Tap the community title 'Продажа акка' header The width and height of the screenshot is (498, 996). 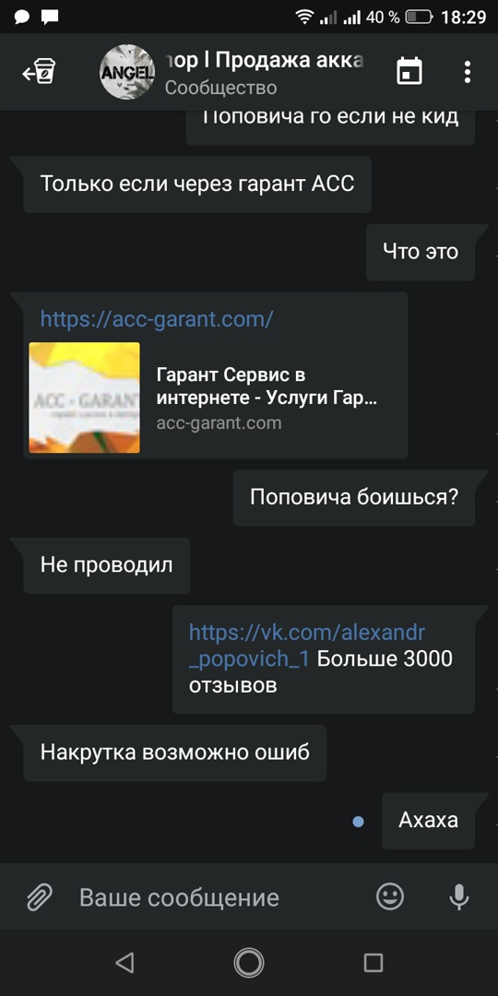tap(264, 61)
